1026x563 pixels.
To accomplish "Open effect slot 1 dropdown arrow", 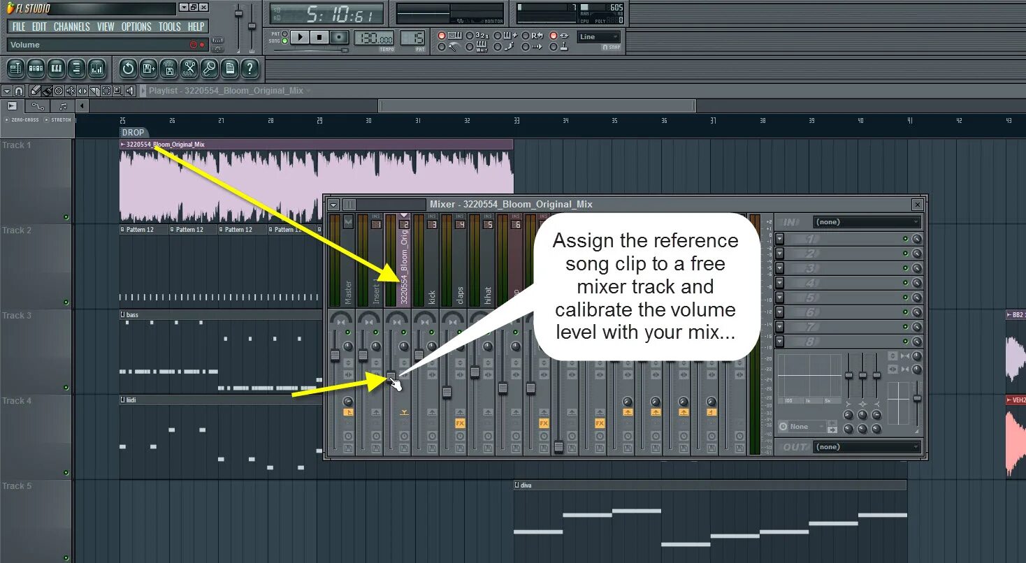I will (780, 239).
